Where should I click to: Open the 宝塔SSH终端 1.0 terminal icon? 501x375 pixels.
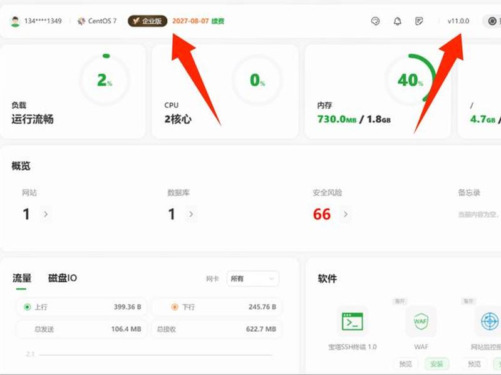(352, 321)
